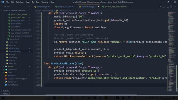Screen dimensions: 178x100
Task: Click the Open Changes icon in the editor toolbar
Action: pyautogui.click(x=167, y=7)
